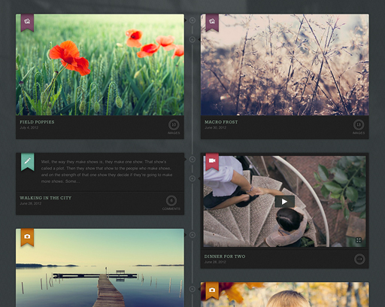Open the lake pier photo
The width and height of the screenshot is (385, 307).
coord(100,268)
